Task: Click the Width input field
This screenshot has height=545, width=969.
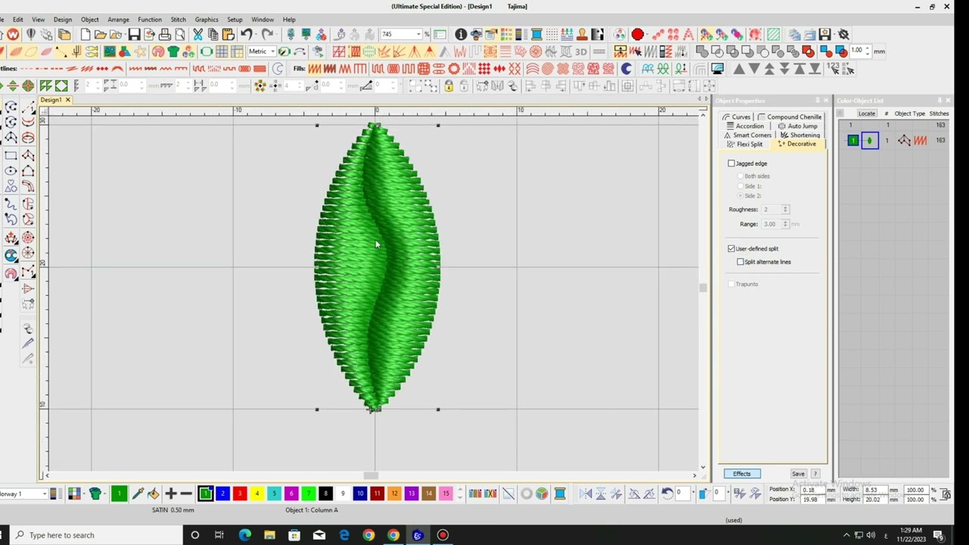Action: (874, 490)
